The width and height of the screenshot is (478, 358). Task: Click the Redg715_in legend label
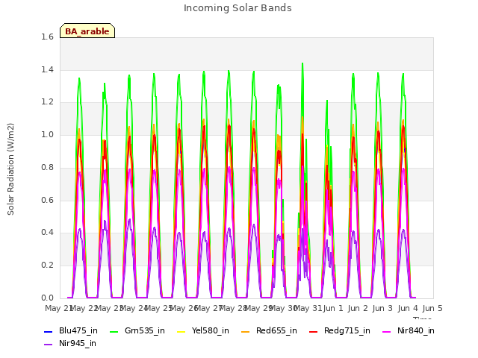click(x=347, y=330)
